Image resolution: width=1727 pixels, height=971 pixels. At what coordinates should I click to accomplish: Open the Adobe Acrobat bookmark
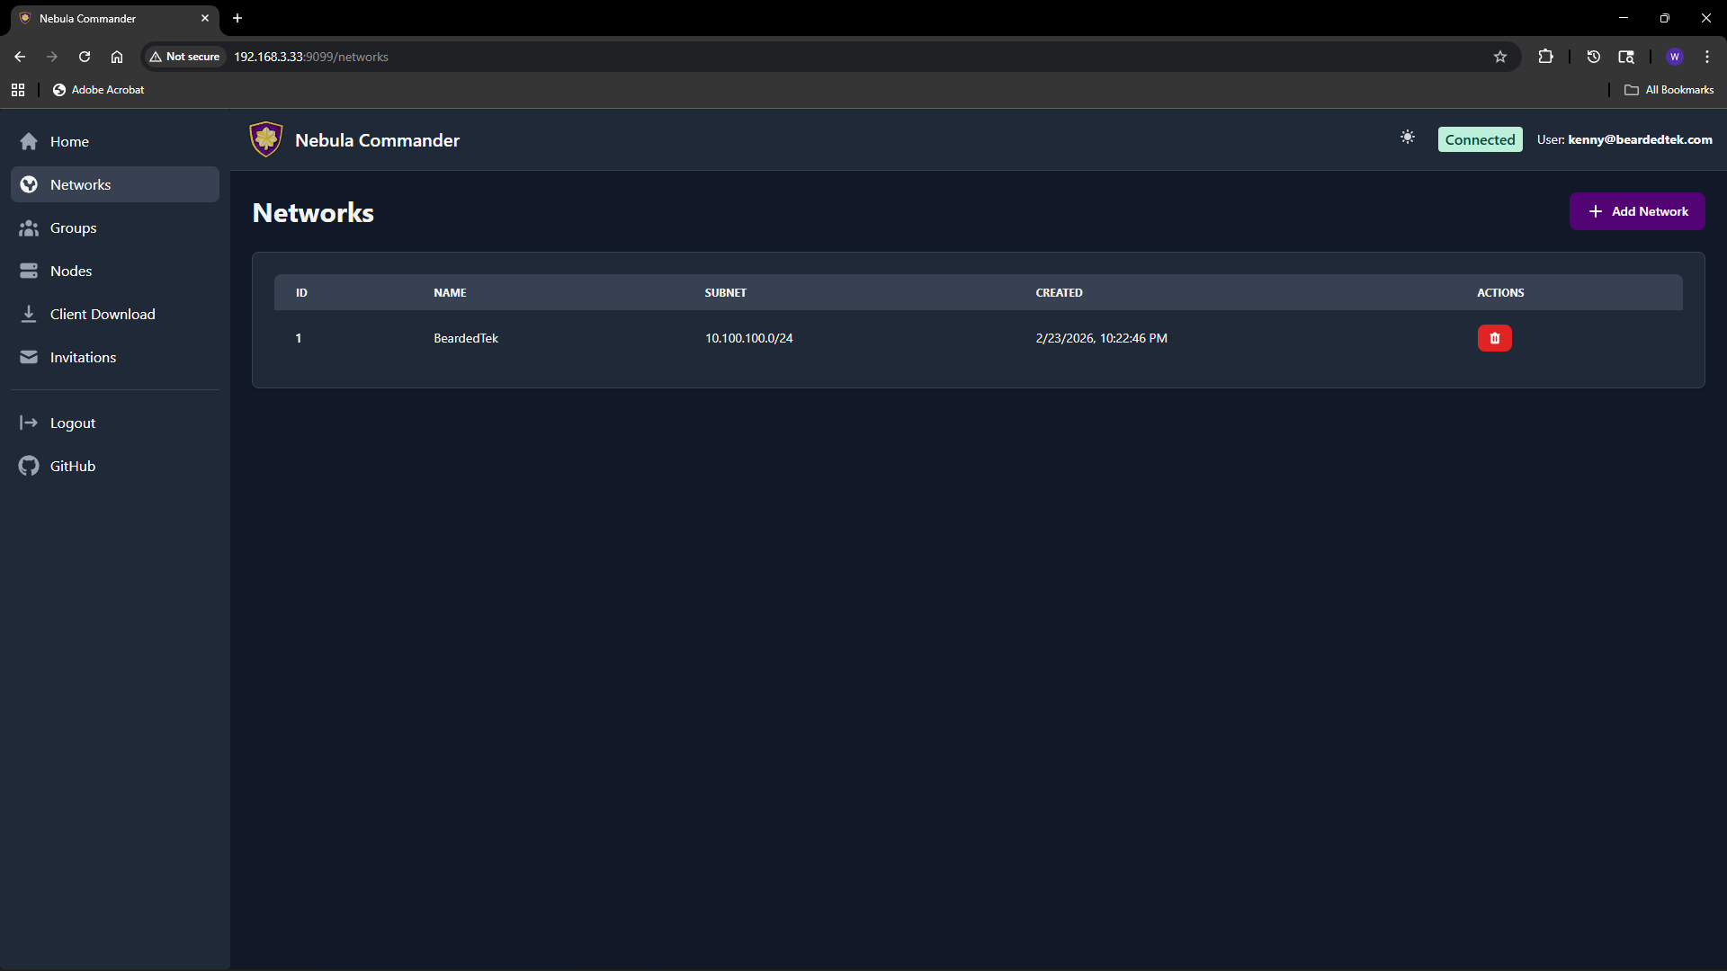(x=98, y=89)
